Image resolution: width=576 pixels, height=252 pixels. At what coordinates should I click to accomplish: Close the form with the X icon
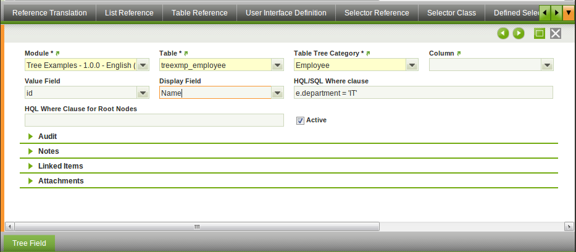click(556, 33)
